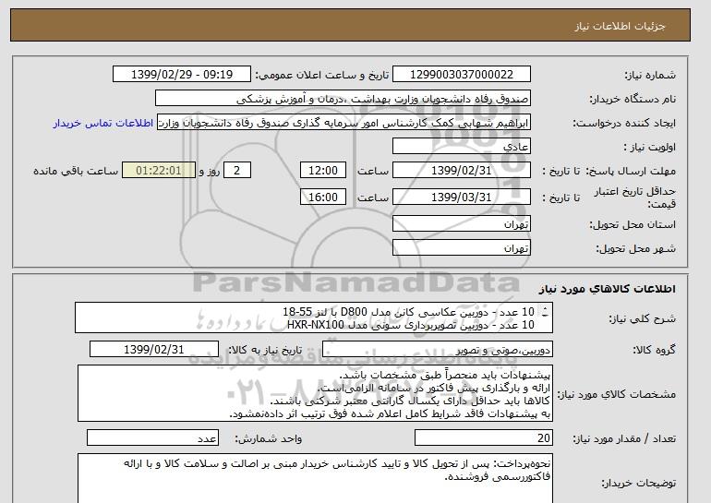Image resolution: width=711 pixels, height=503 pixels.
Task: Click the label حداقل تاریخ اعتبار قیمت
Action: tap(635, 198)
